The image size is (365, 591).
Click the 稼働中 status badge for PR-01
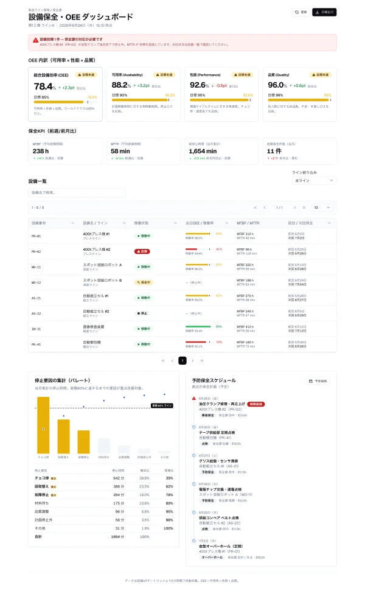tap(144, 236)
